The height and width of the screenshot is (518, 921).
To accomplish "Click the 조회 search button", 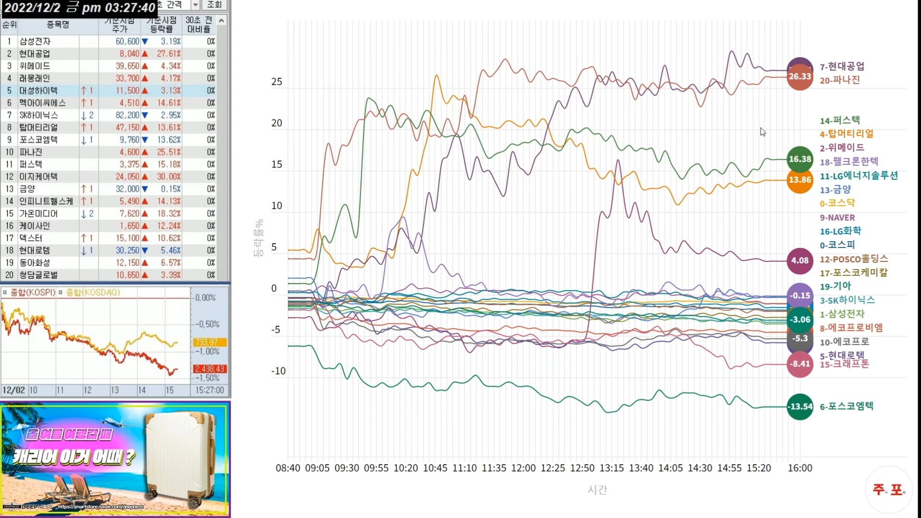I will pos(214,5).
